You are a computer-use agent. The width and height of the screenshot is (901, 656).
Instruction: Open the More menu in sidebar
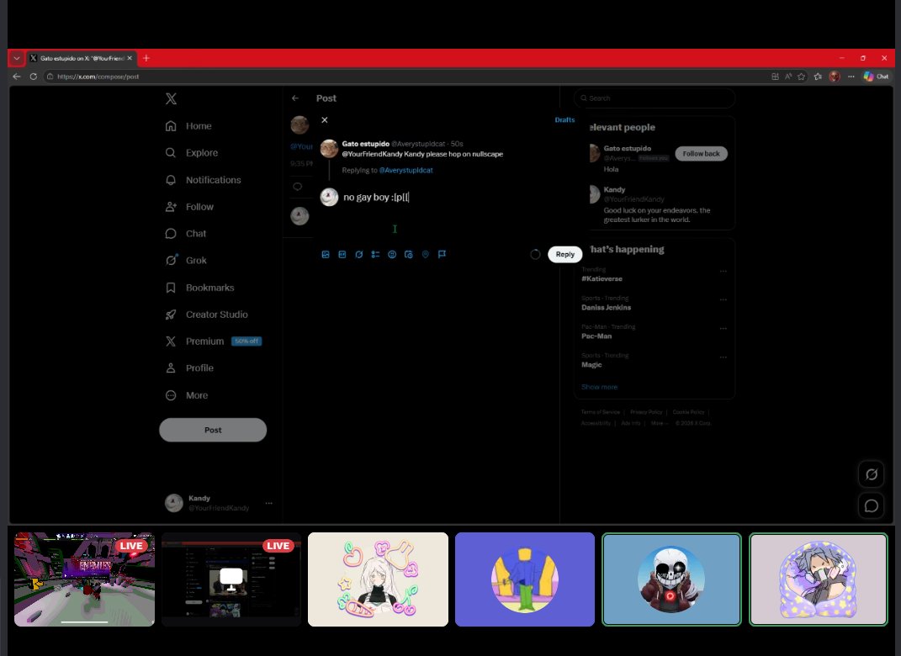(x=186, y=395)
